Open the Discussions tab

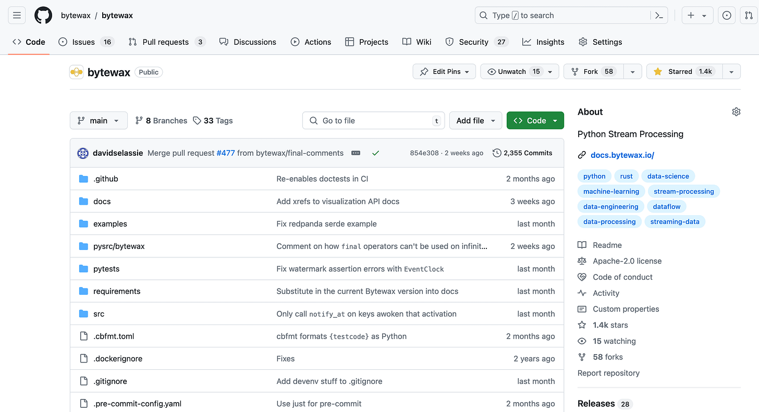tap(248, 42)
